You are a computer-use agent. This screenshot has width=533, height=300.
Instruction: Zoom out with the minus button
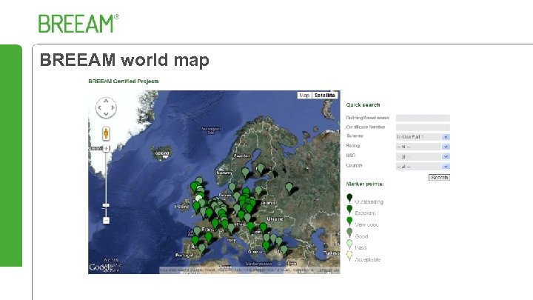click(106, 221)
